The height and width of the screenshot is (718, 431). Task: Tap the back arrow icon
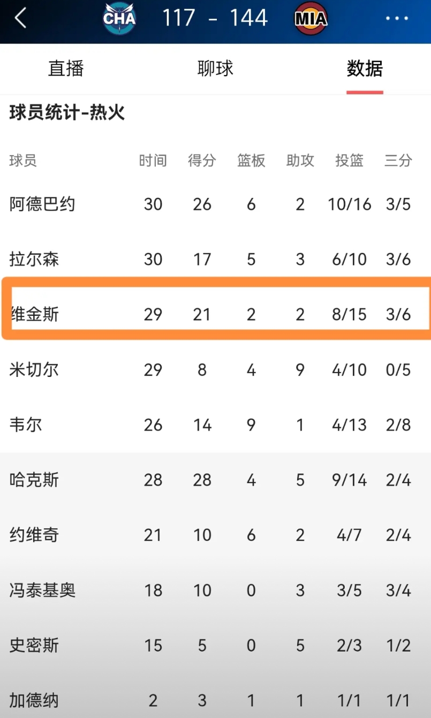point(21,19)
